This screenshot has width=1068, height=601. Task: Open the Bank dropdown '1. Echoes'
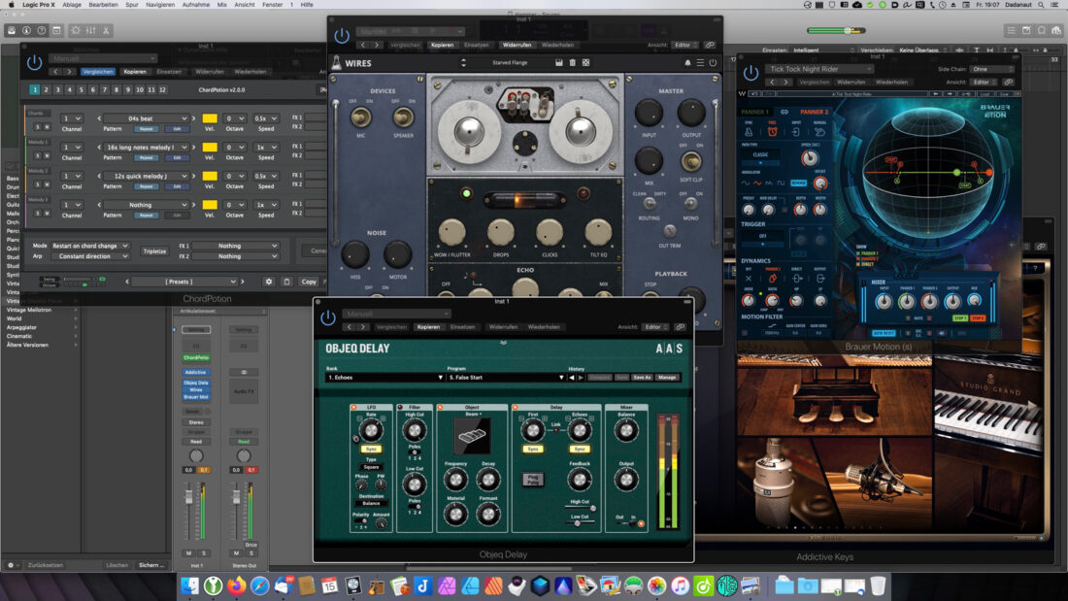pos(385,378)
